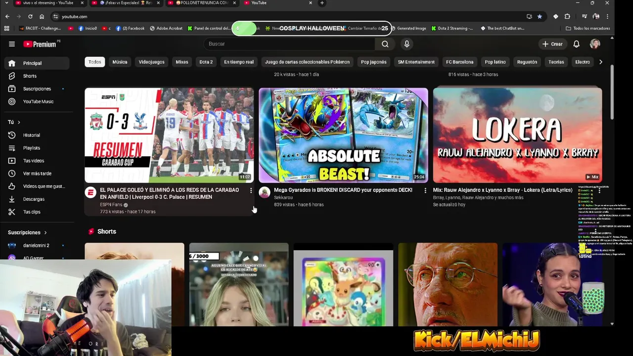Start voice search with the microphone icon

tap(407, 44)
